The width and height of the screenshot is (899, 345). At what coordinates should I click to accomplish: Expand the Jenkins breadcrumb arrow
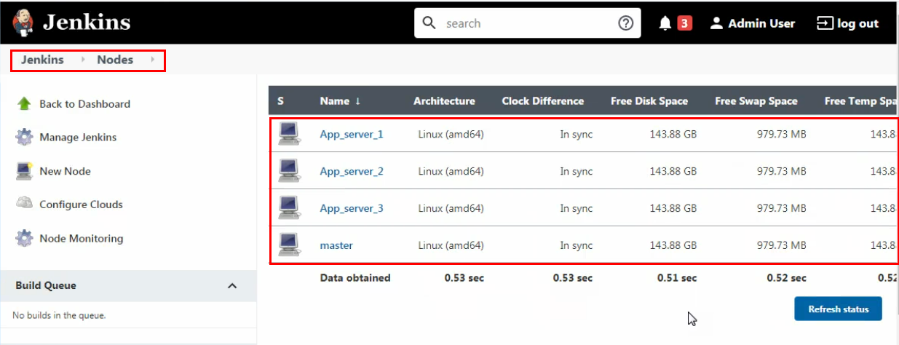[83, 60]
